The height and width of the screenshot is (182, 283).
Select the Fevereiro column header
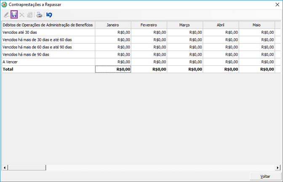tap(149, 25)
